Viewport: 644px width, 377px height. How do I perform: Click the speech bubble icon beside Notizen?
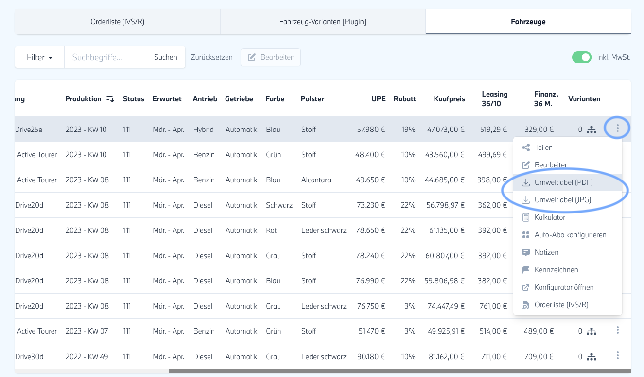pos(525,252)
